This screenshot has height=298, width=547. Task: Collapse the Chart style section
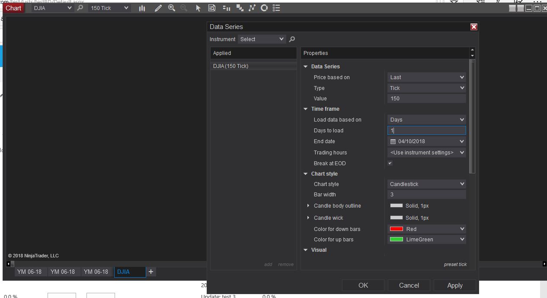pyautogui.click(x=306, y=174)
